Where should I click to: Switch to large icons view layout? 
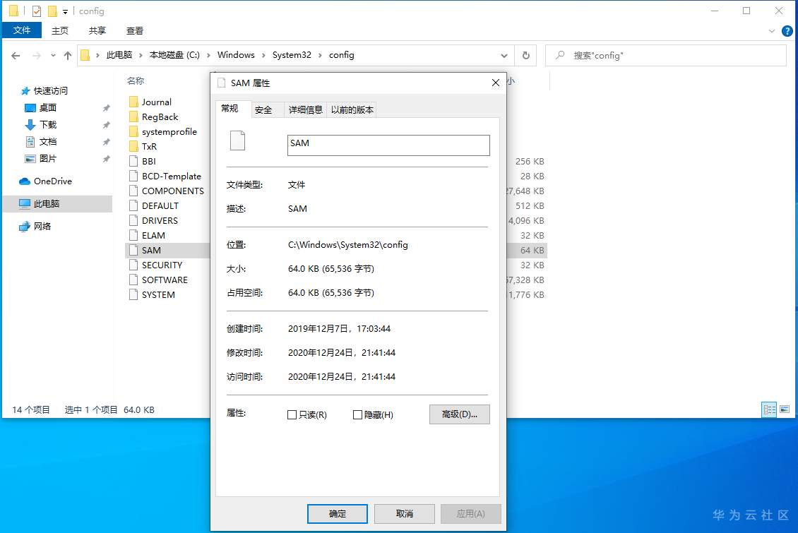(x=785, y=409)
